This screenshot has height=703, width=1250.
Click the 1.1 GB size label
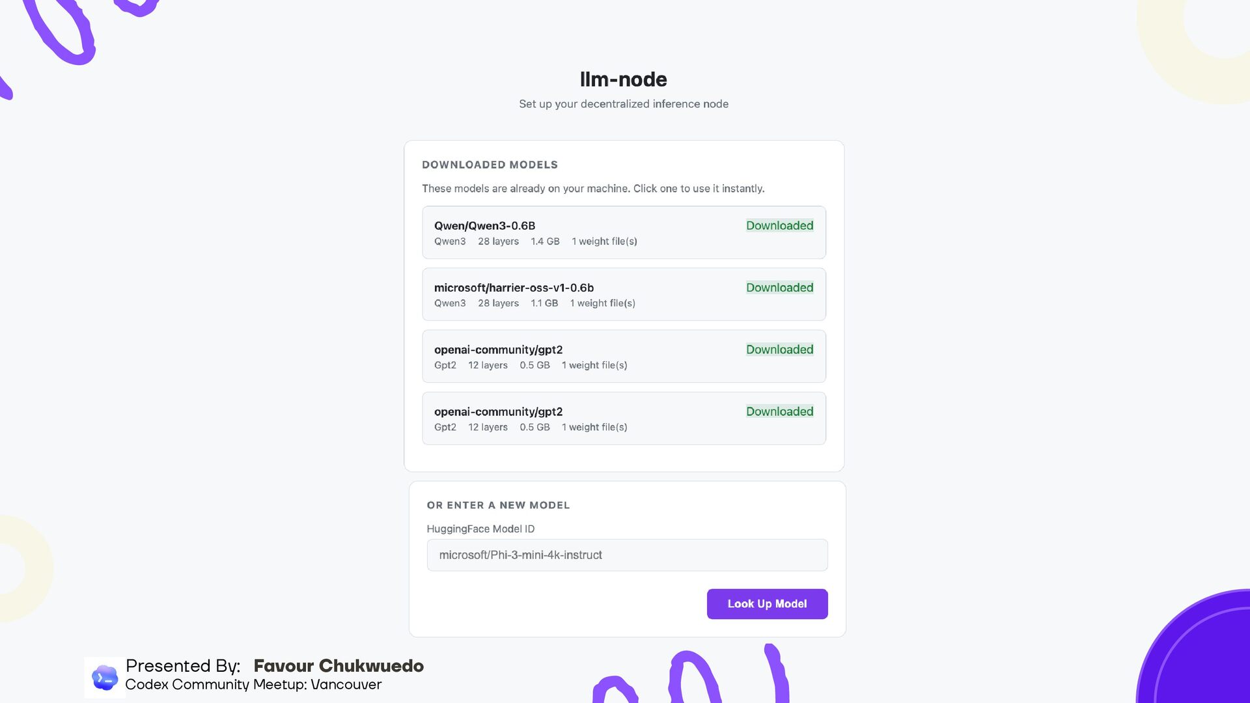544,303
